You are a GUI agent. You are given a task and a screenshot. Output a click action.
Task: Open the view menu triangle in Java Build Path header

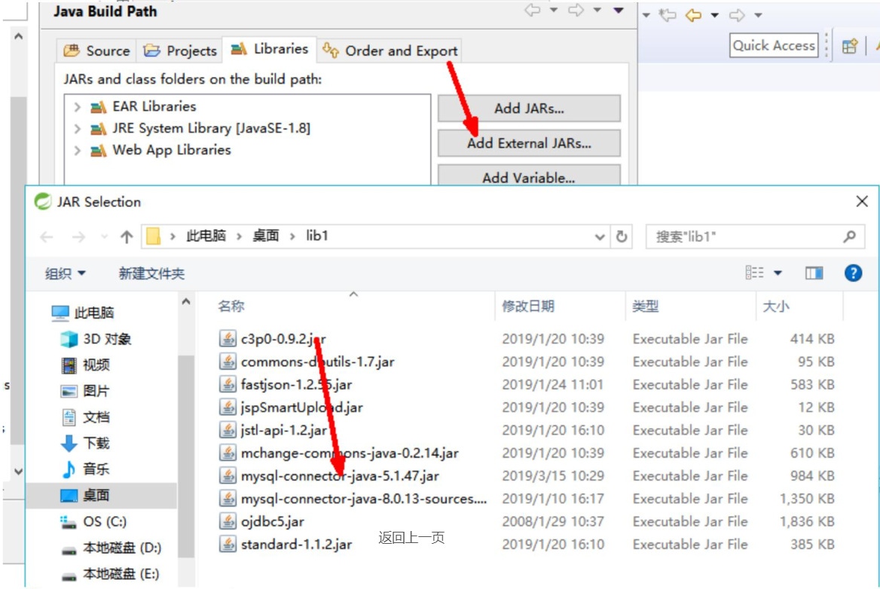tap(619, 10)
